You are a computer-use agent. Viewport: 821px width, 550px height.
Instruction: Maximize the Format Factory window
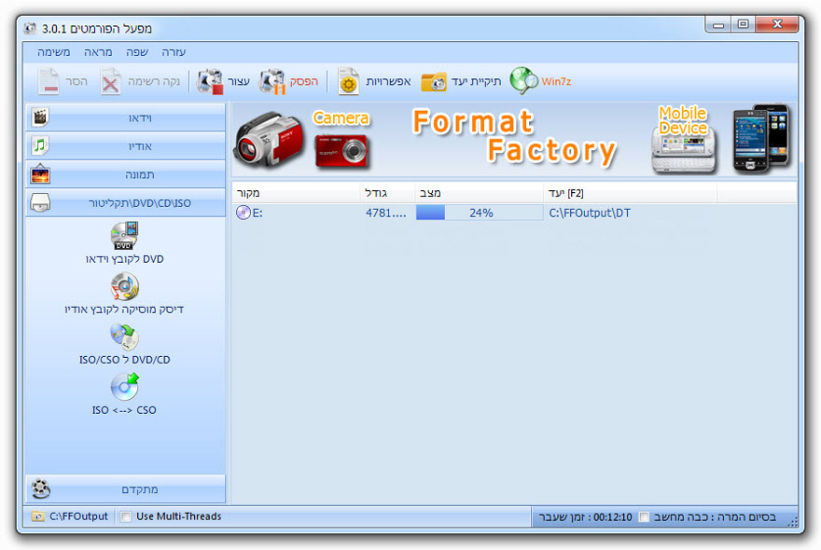pos(743,24)
